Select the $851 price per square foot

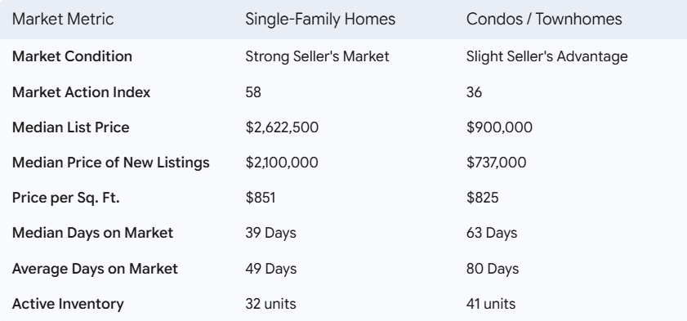point(261,198)
